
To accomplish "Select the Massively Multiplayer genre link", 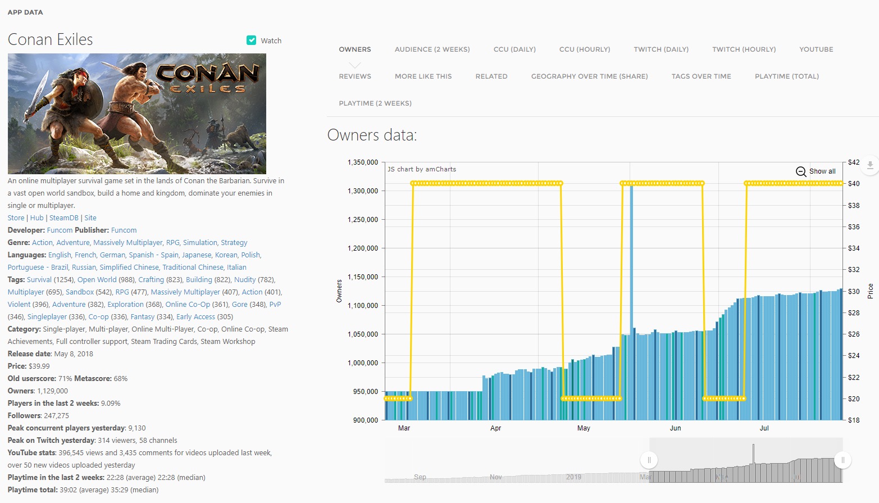I will (127, 243).
